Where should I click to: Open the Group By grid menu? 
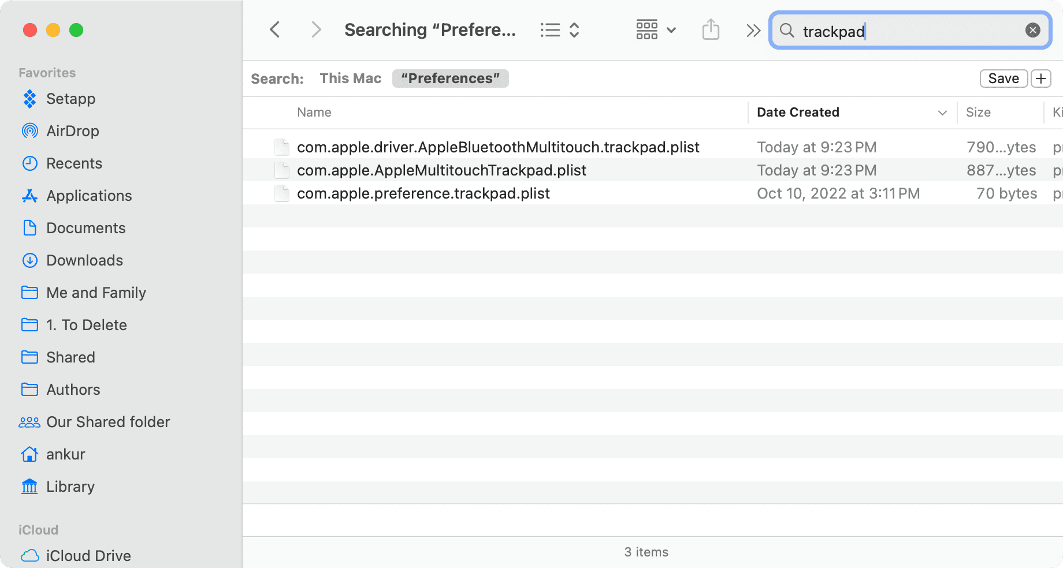[656, 30]
